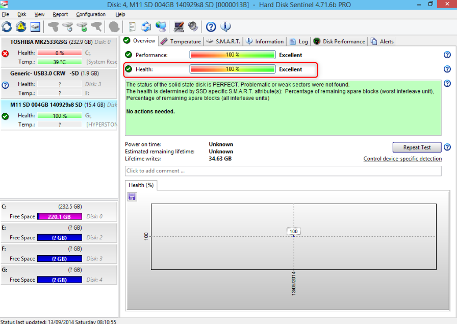Screen dimensions: 457x324
Task: Click the comment input field
Action: point(283,171)
